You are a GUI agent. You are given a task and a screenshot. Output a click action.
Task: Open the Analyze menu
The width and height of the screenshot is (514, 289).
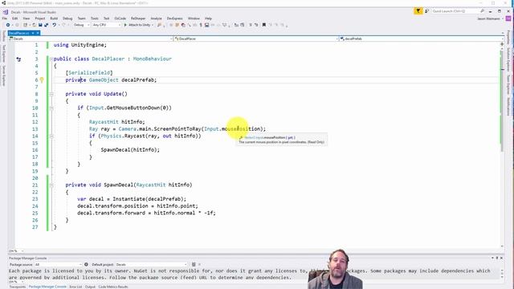pyautogui.click(x=156, y=18)
